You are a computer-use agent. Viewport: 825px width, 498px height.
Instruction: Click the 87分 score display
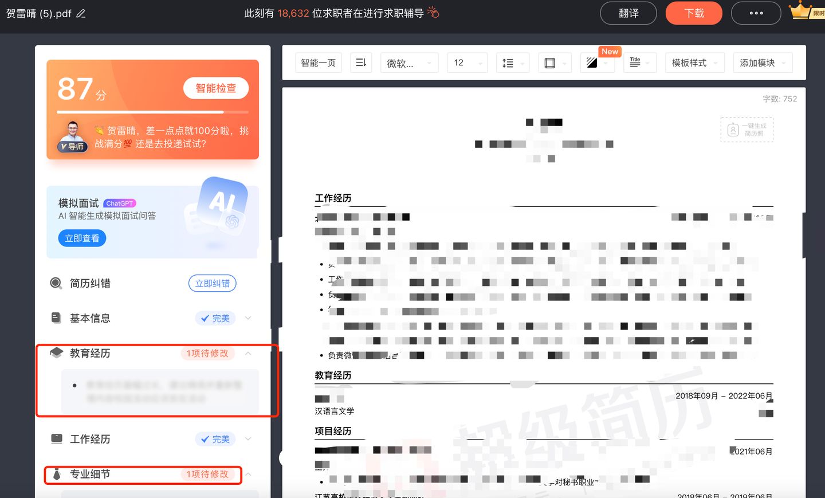point(82,89)
